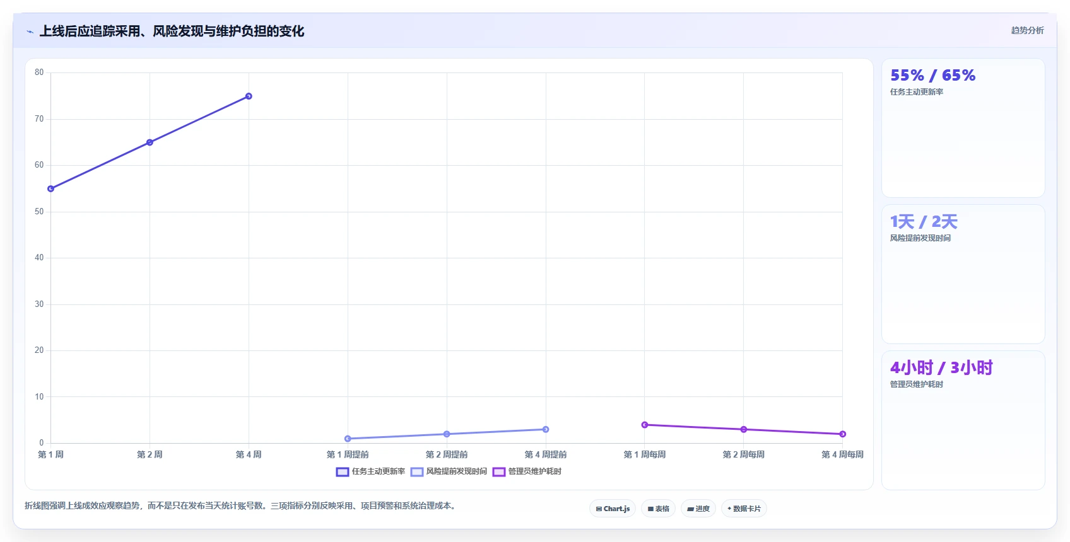This screenshot has width=1070, height=542.
Task: Click the x-axis label 第 4 周
Action: tap(249, 454)
